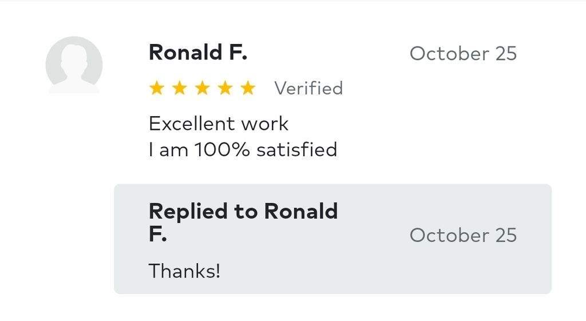Click the "Replied to Ronald F." heading
Image resolution: width=586 pixels, height=321 pixels.
pos(243,222)
